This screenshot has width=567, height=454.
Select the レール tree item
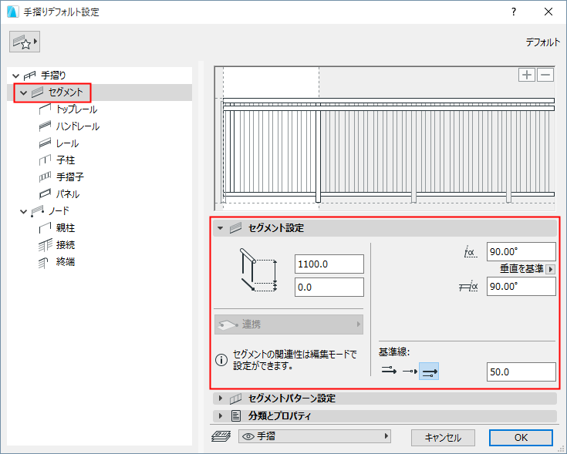pyautogui.click(x=67, y=143)
